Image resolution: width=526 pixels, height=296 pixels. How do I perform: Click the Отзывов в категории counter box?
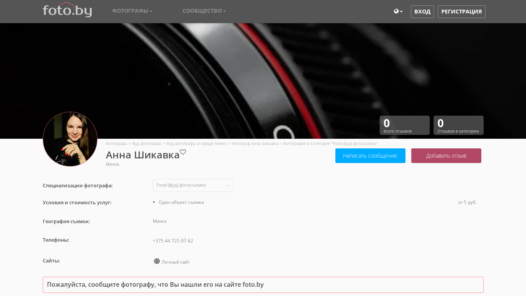pos(459,125)
